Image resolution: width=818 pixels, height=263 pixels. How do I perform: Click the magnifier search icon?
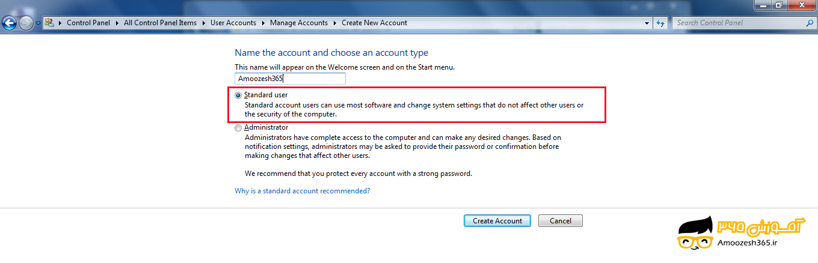click(810, 23)
